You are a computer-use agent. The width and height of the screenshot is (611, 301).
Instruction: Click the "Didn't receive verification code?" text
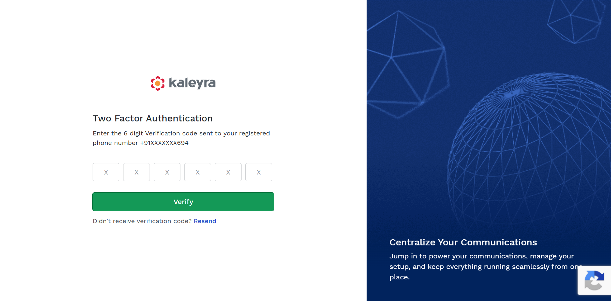click(x=142, y=221)
